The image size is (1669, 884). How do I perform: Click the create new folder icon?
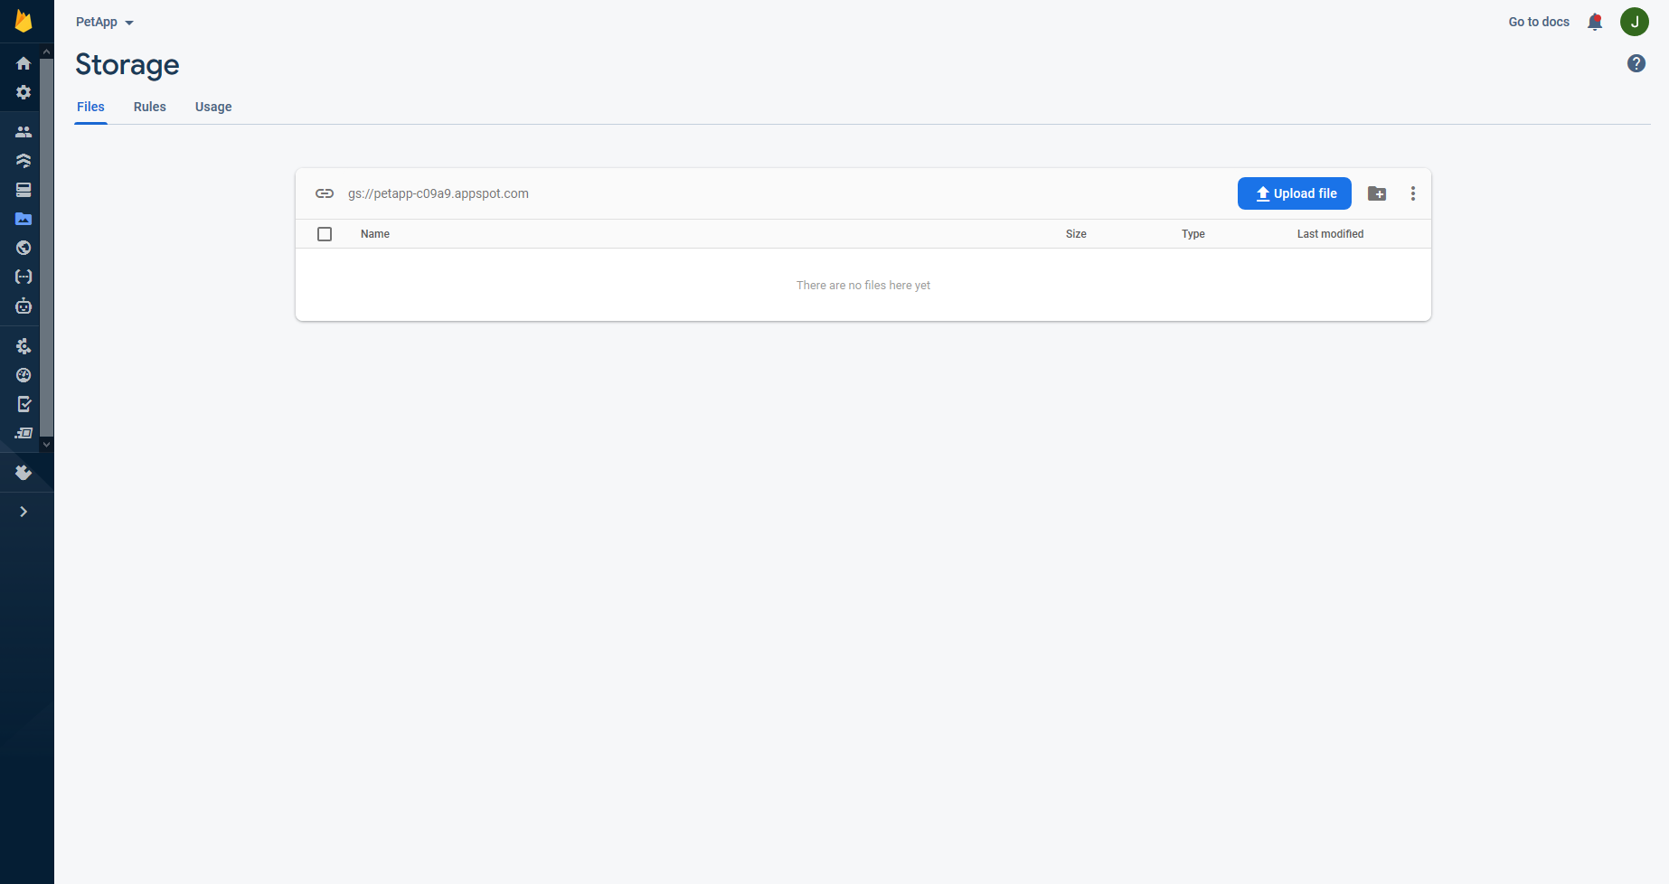pos(1376,193)
